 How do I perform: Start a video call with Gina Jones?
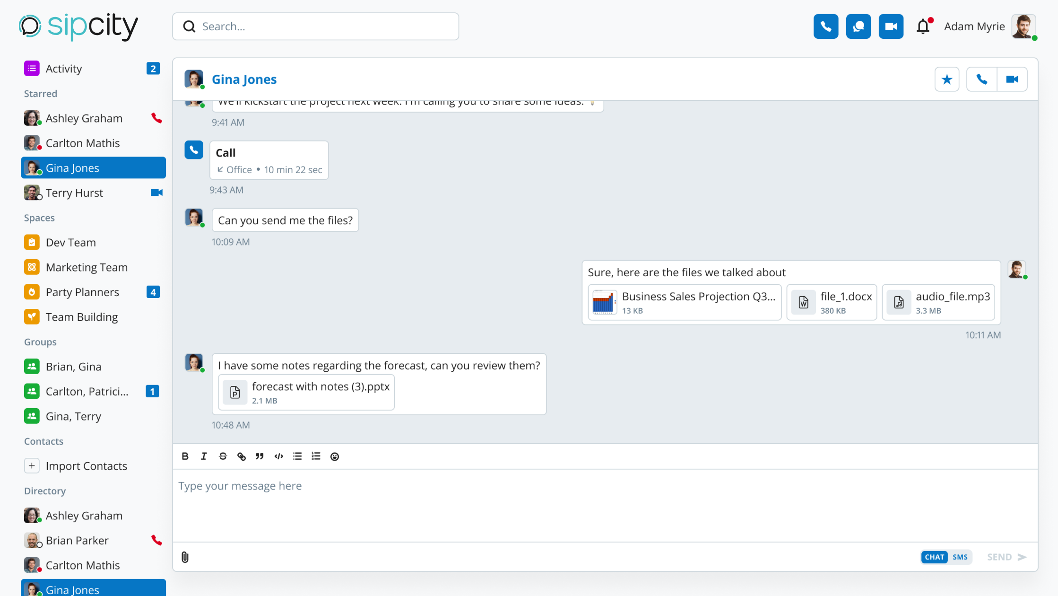(x=1012, y=79)
